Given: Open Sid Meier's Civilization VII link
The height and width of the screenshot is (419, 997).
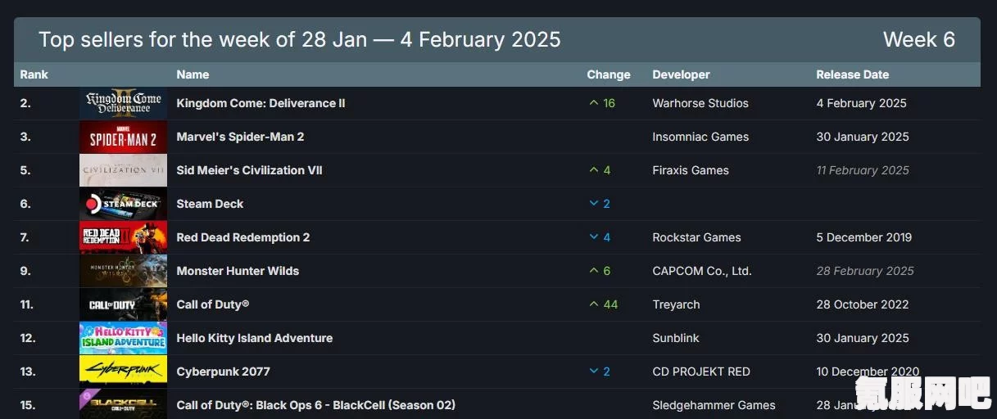Looking at the screenshot, I should pos(249,170).
